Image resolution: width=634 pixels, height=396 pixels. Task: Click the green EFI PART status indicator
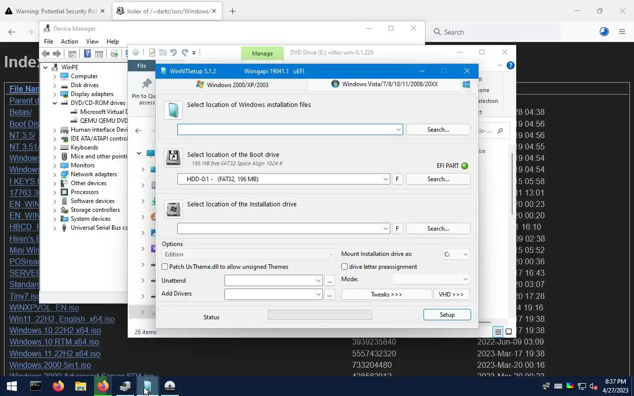pyautogui.click(x=465, y=166)
